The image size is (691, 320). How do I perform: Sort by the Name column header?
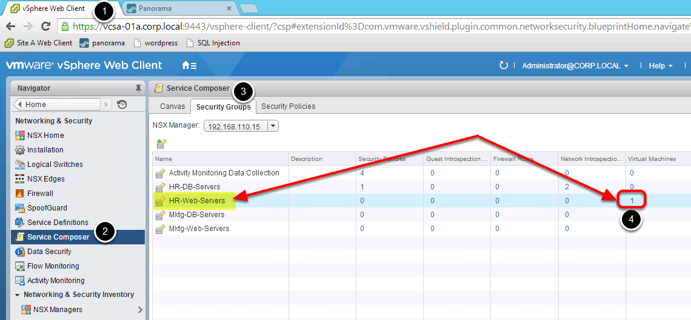pyautogui.click(x=221, y=158)
